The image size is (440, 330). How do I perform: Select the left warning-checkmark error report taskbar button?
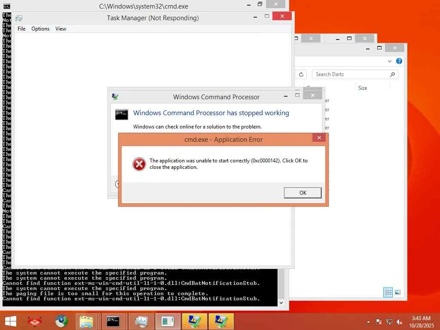click(x=195, y=321)
